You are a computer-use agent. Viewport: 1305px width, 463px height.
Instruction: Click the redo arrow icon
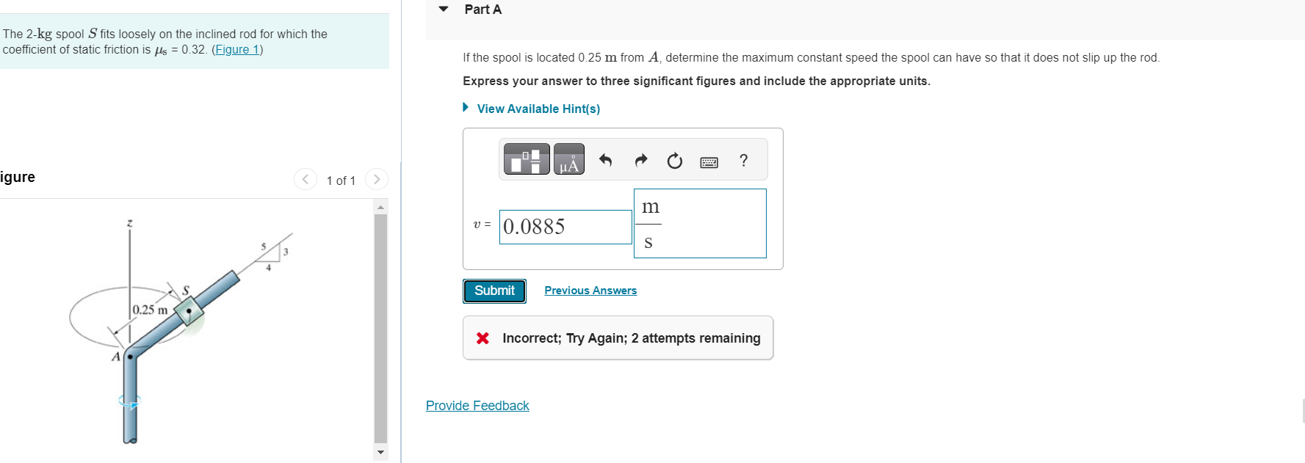641,160
